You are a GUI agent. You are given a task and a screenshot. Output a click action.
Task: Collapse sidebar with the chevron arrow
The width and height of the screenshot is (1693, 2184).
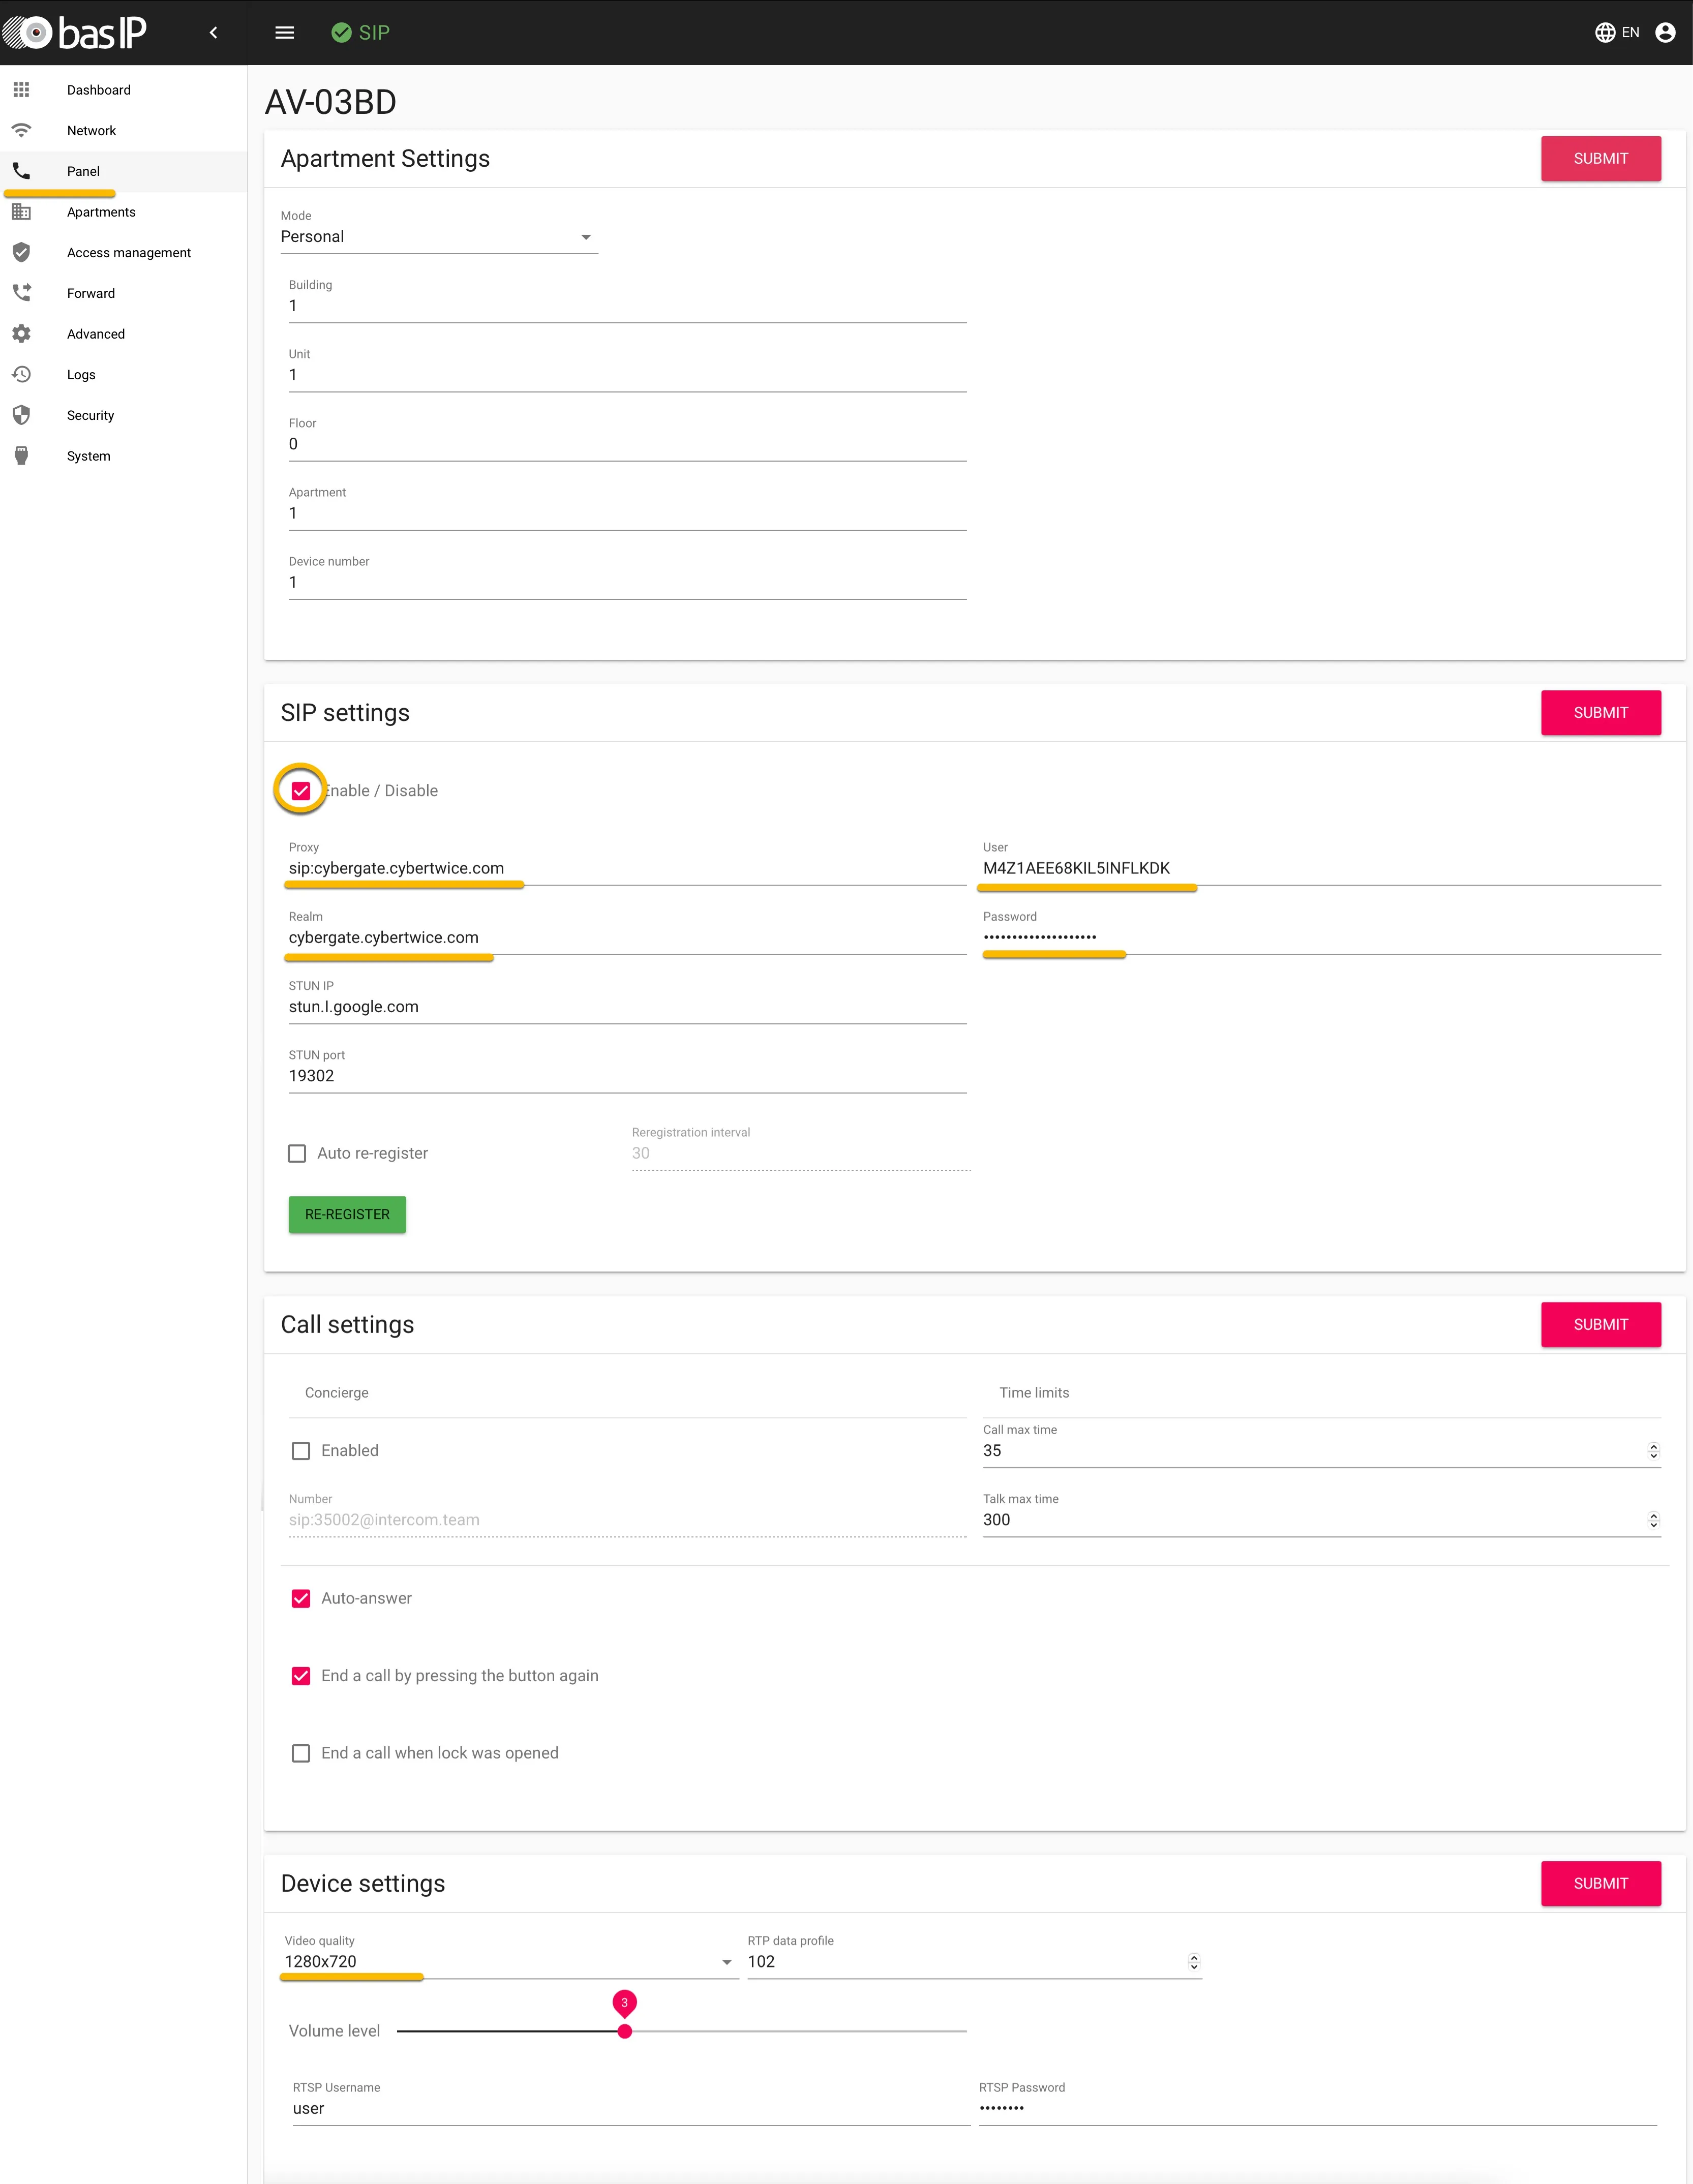tap(213, 33)
